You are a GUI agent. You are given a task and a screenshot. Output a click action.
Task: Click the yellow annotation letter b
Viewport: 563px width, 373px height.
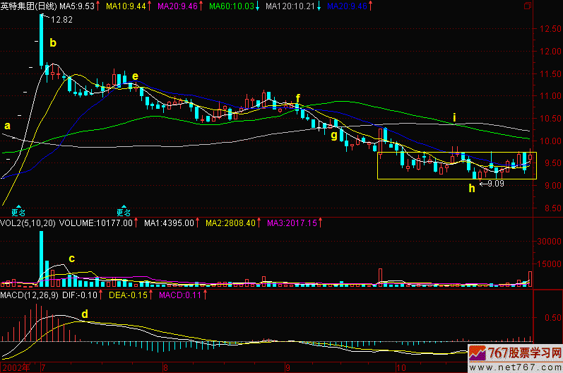click(x=52, y=42)
